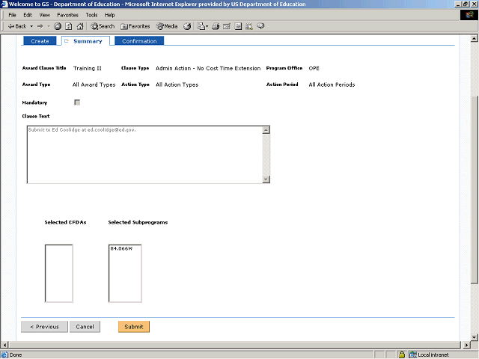
Task: Switch to the Create tab
Action: click(40, 41)
